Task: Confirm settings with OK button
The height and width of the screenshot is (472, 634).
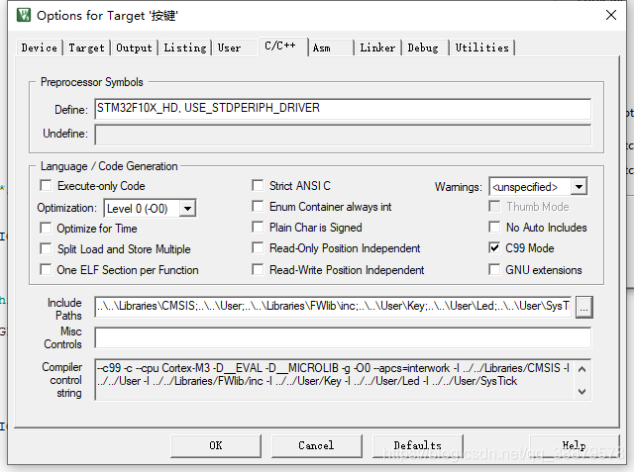Action: [x=216, y=445]
